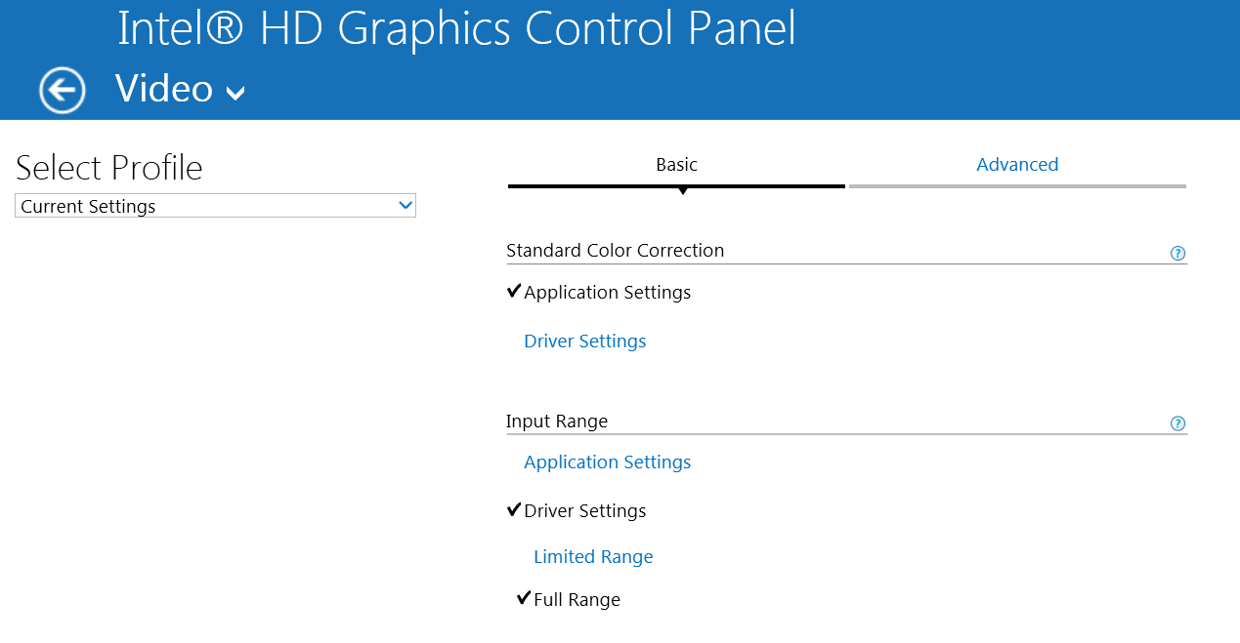Select the Full Range label
1240x643 pixels.
pos(577,600)
